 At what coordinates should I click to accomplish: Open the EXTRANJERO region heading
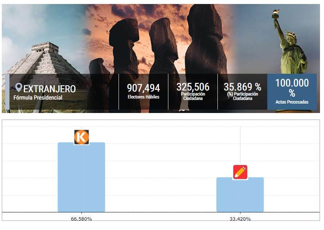49,89
